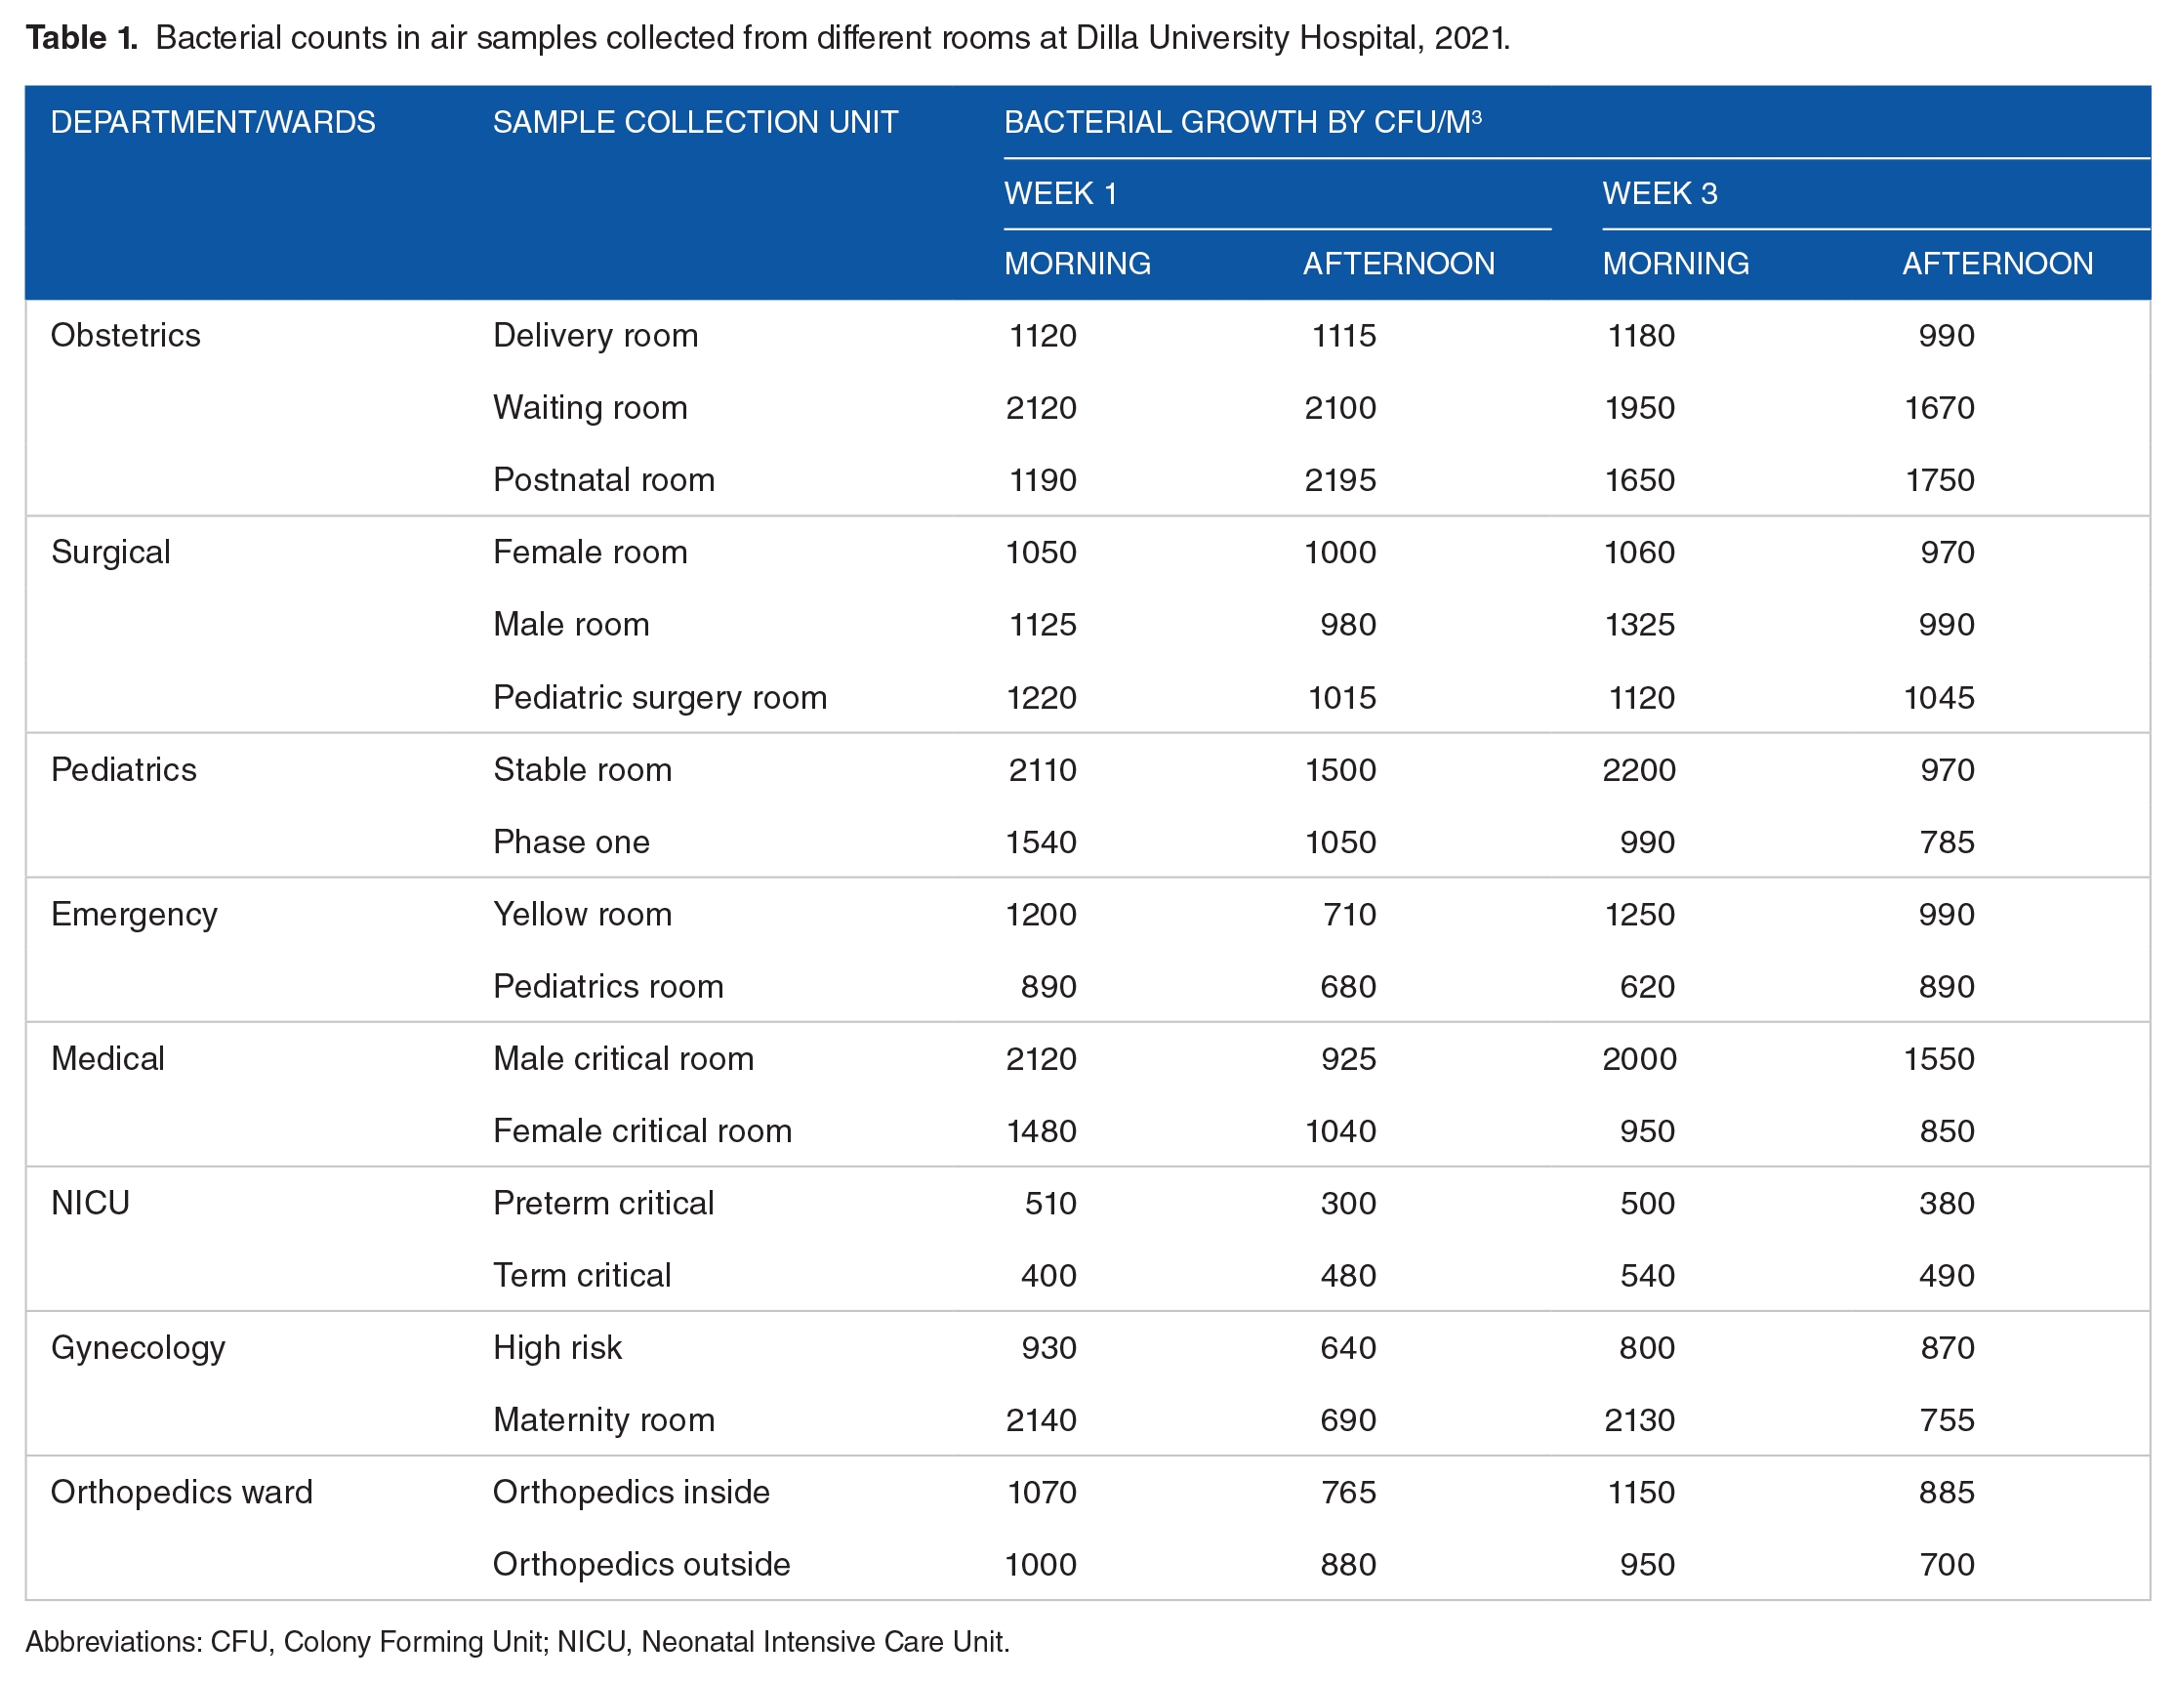Image resolution: width=2176 pixels, height=1682 pixels.
Task: Click the Term critical row label
Action: click(582, 1276)
